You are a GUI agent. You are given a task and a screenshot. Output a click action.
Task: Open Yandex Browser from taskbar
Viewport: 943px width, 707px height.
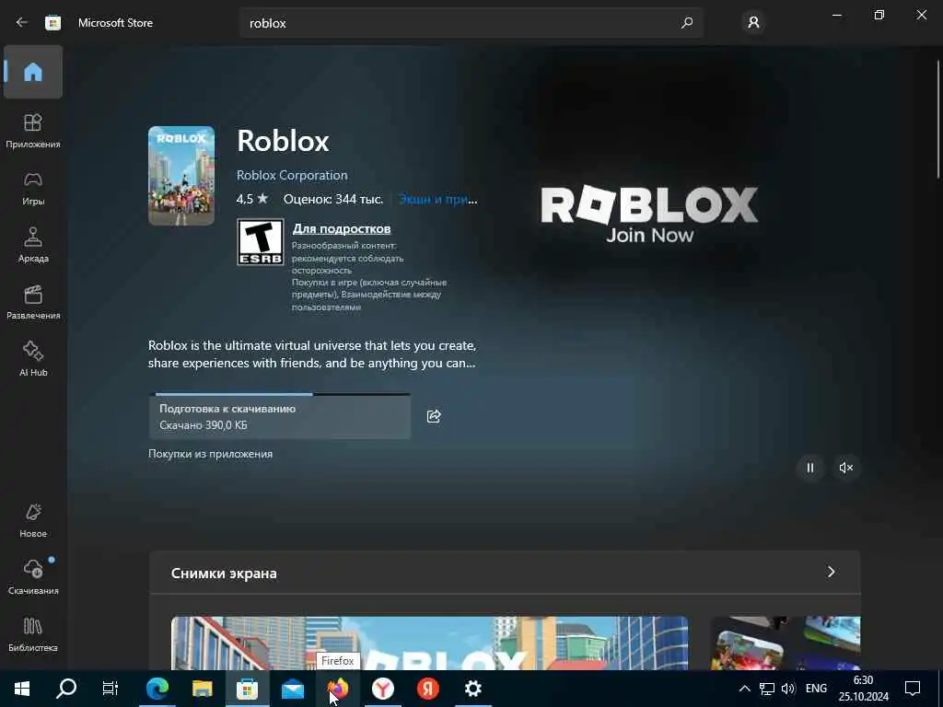tap(382, 689)
